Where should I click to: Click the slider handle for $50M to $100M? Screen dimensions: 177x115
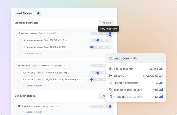click(92, 47)
